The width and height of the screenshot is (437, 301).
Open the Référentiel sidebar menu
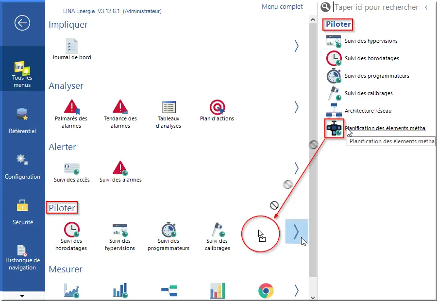22,120
